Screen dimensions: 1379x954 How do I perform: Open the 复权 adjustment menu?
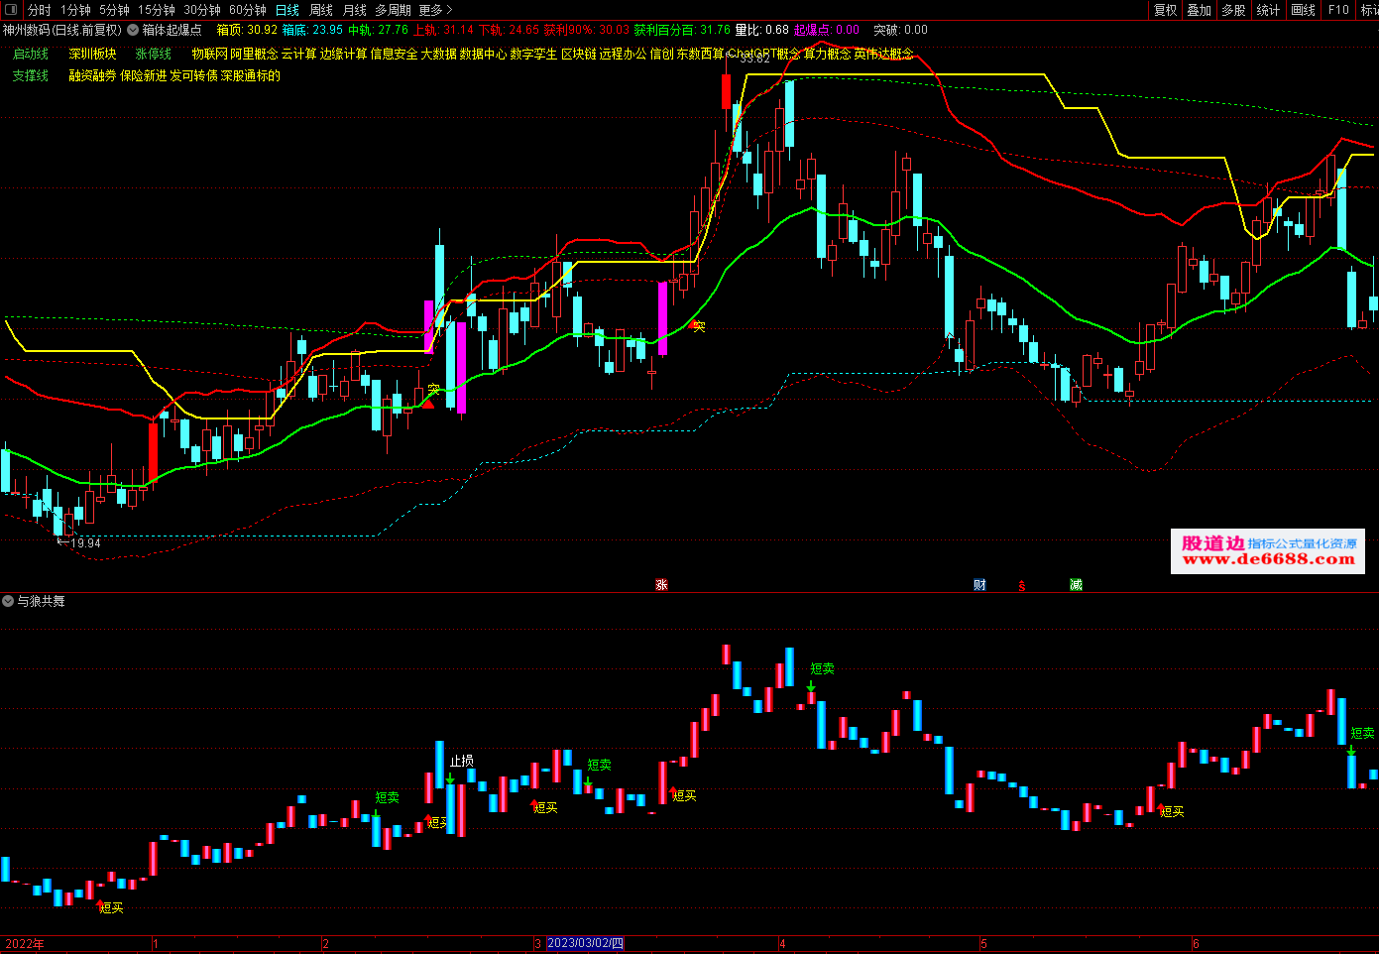point(1166,10)
